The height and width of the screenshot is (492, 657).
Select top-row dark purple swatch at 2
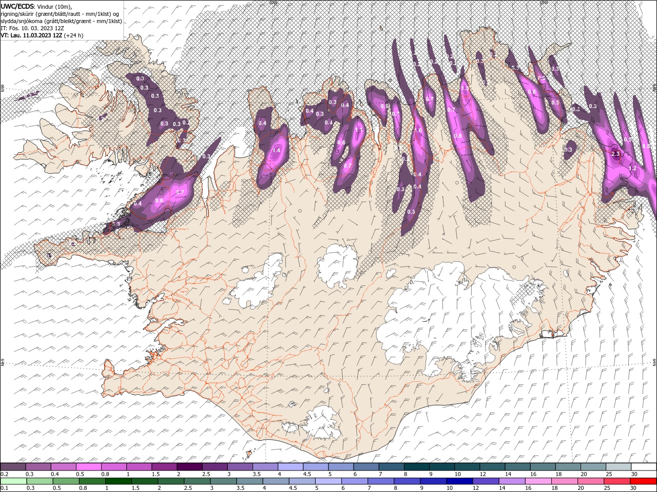pos(189,467)
